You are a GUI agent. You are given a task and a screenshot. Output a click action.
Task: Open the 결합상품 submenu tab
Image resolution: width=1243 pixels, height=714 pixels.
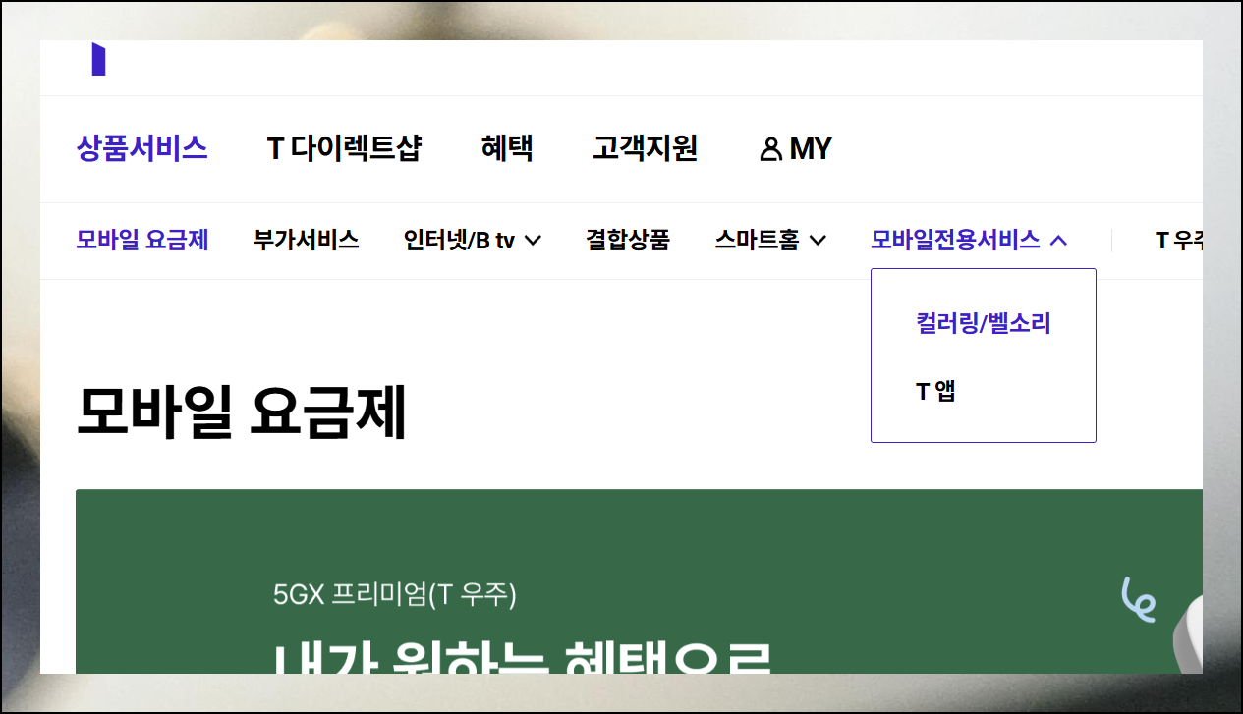coord(628,240)
